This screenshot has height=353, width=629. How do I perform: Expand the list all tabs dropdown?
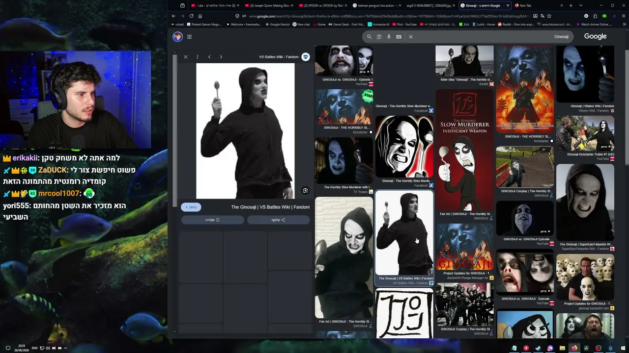(581, 5)
